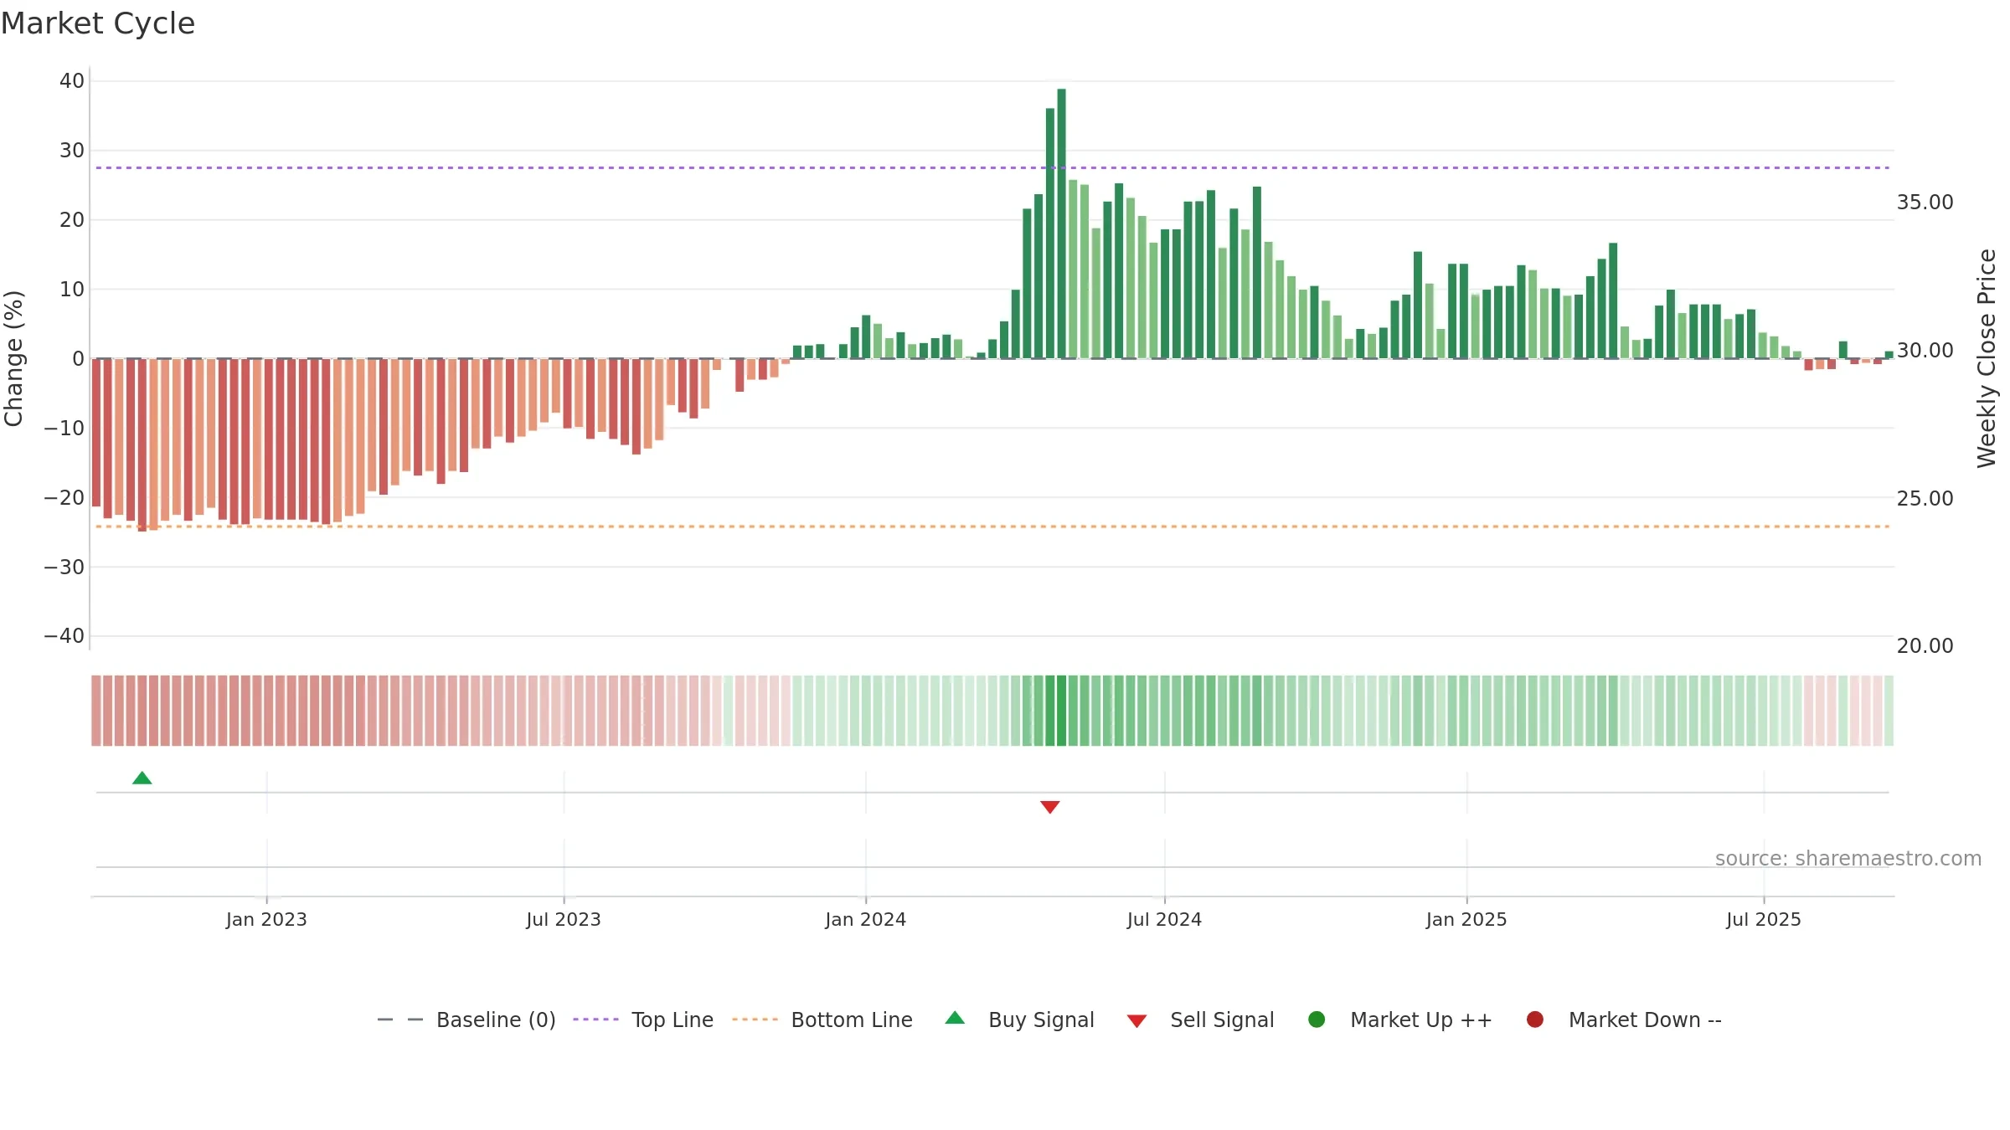Click the 20.00 right axis label

tap(1925, 646)
